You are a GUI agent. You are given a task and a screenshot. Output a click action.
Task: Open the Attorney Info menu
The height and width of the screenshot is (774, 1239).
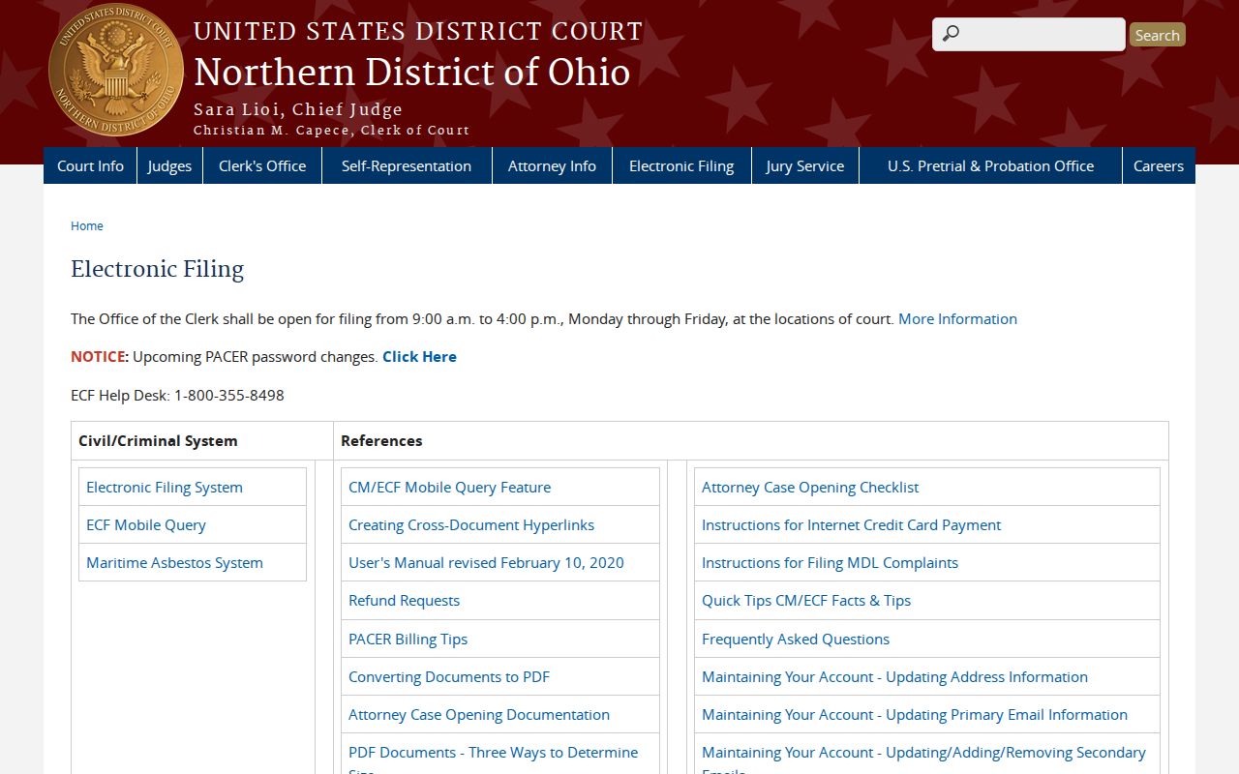coord(552,165)
